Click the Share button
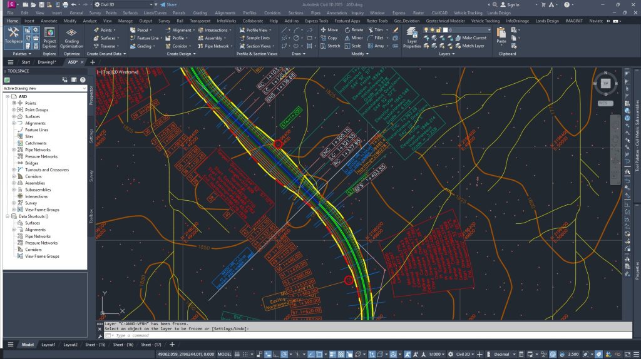This screenshot has height=359, width=641. pos(167,4)
